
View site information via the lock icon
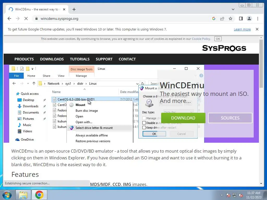click(36, 18)
